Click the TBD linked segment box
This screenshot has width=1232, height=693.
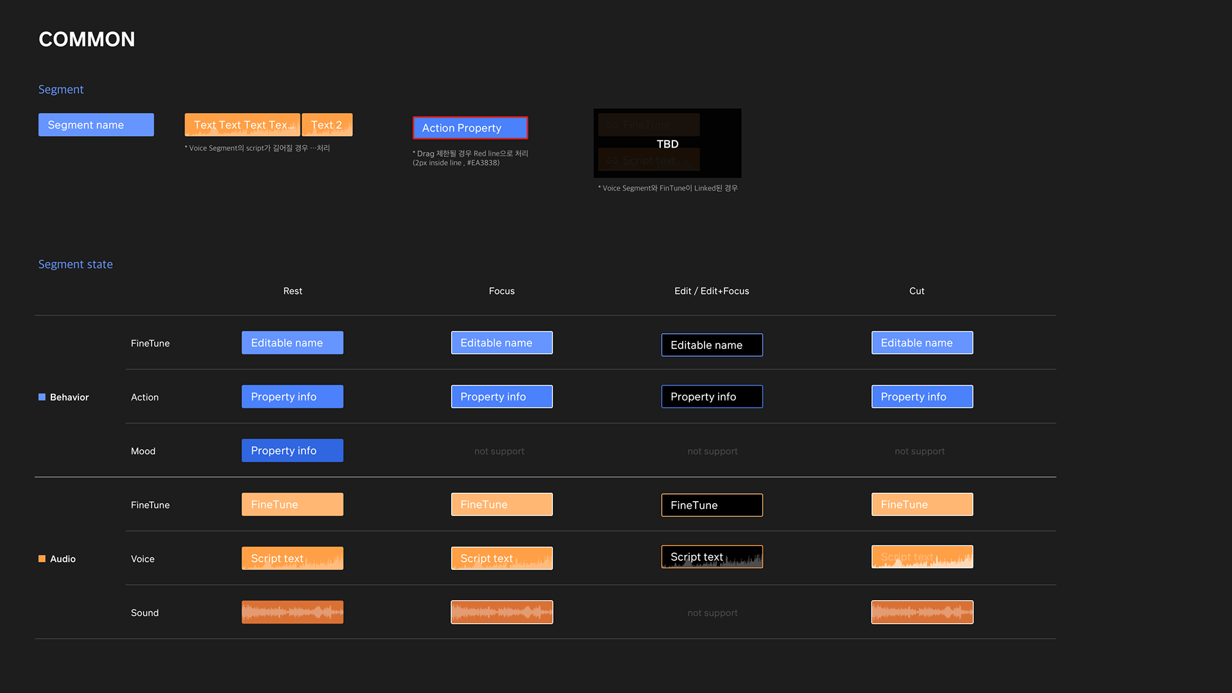667,143
